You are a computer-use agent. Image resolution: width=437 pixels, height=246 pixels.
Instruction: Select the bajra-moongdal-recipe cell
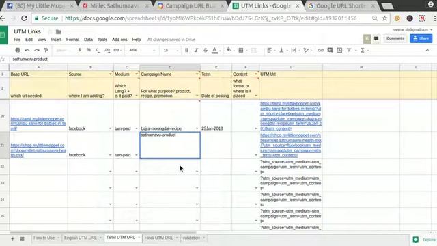pos(170,115)
